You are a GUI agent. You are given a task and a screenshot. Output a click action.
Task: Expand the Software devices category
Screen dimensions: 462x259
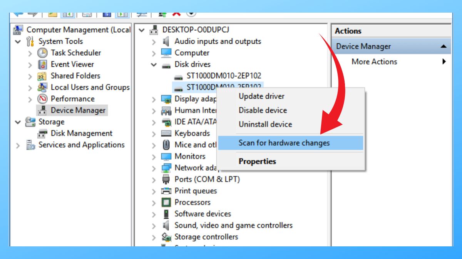154,214
